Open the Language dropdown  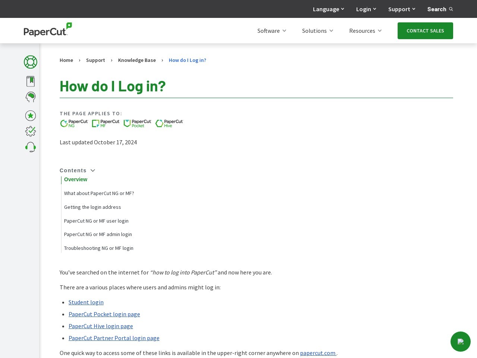pos(328,9)
